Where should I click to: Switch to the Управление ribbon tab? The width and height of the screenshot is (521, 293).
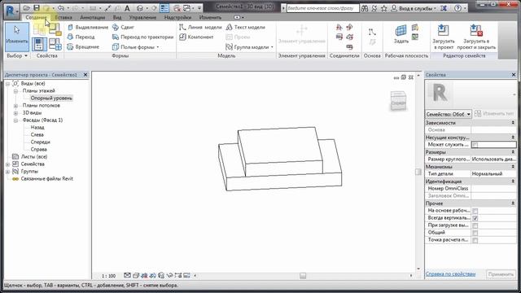[x=142, y=17]
